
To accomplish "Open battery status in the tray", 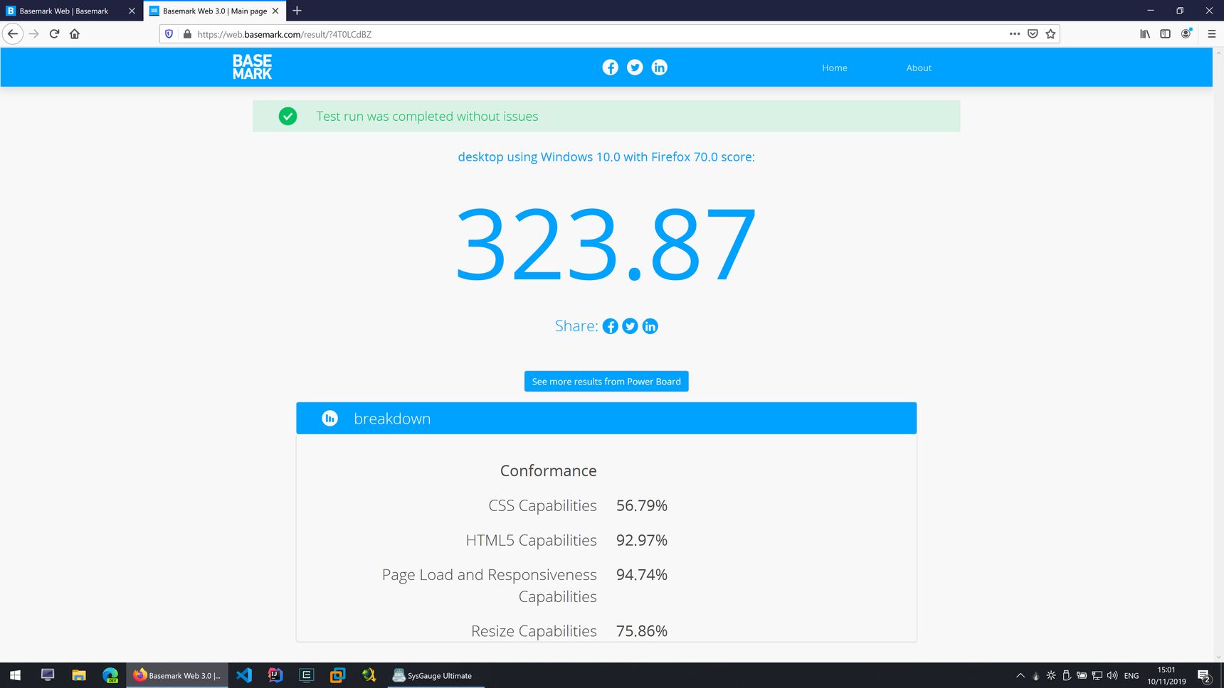I will click(x=1082, y=675).
